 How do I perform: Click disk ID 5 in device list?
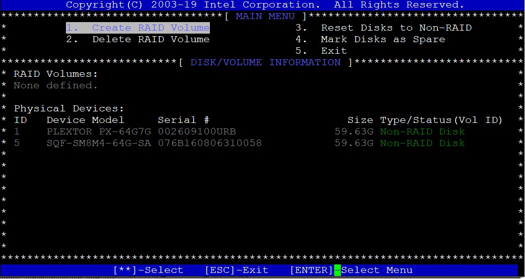click(17, 143)
